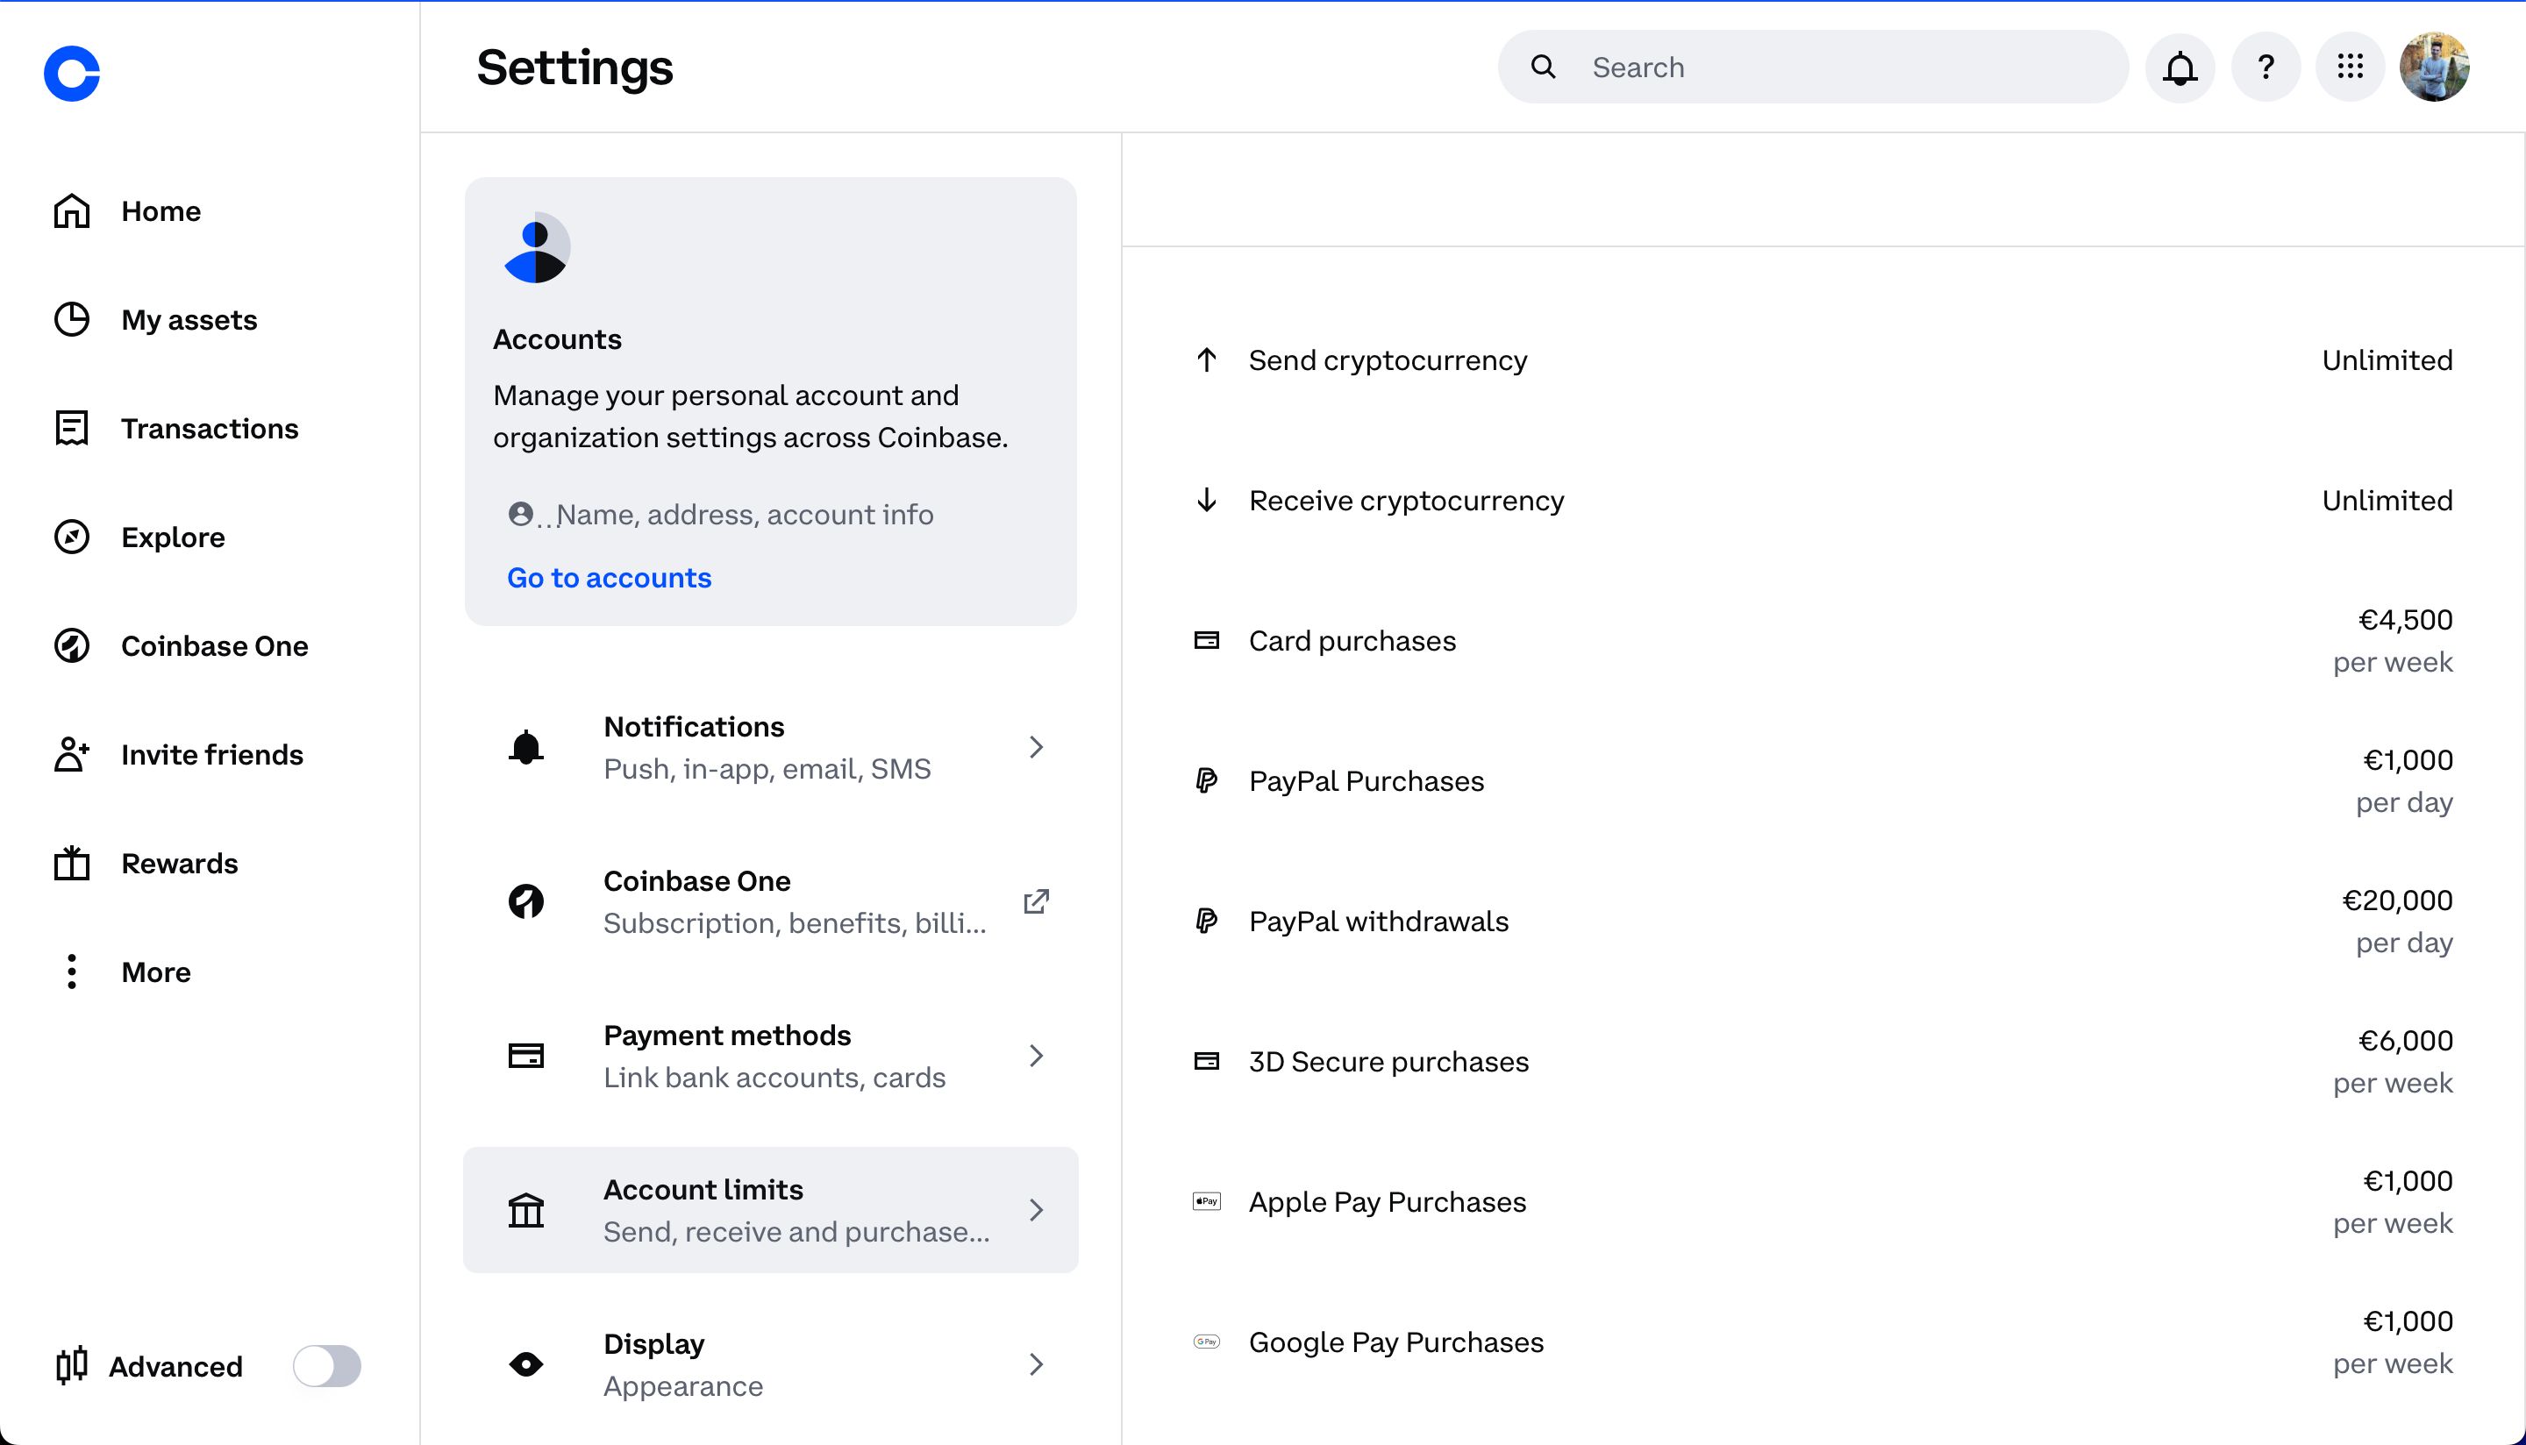Viewport: 2526px width, 1445px height.
Task: Click the Transactions receipt icon
Action: pos(71,428)
